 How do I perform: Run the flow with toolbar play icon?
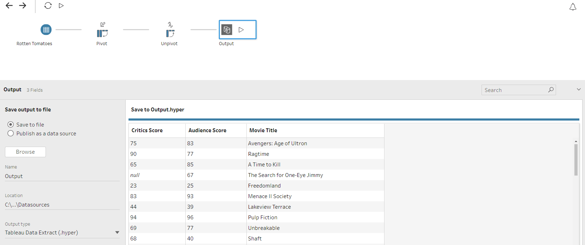(x=61, y=6)
